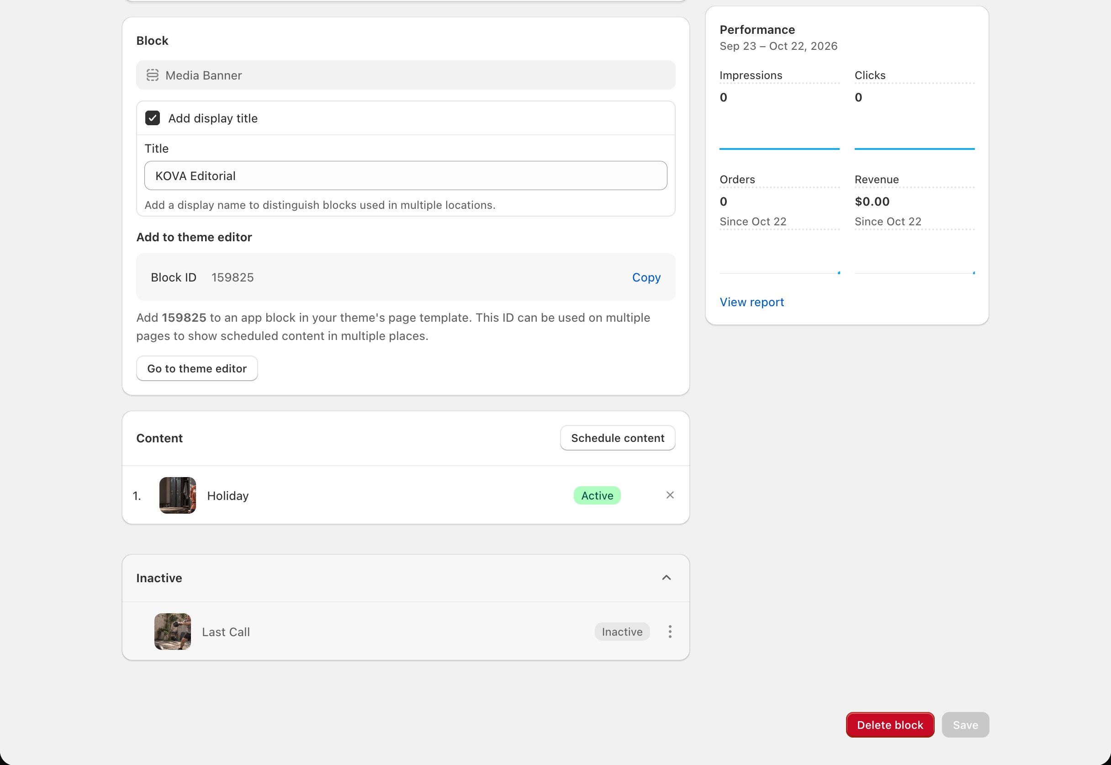Open Go to theme editor
This screenshot has width=1111, height=765.
197,369
